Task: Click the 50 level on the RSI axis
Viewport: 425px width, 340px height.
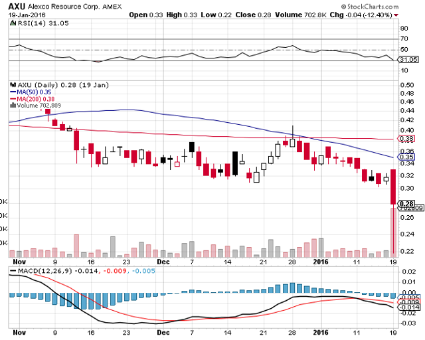Action: pos(404,49)
